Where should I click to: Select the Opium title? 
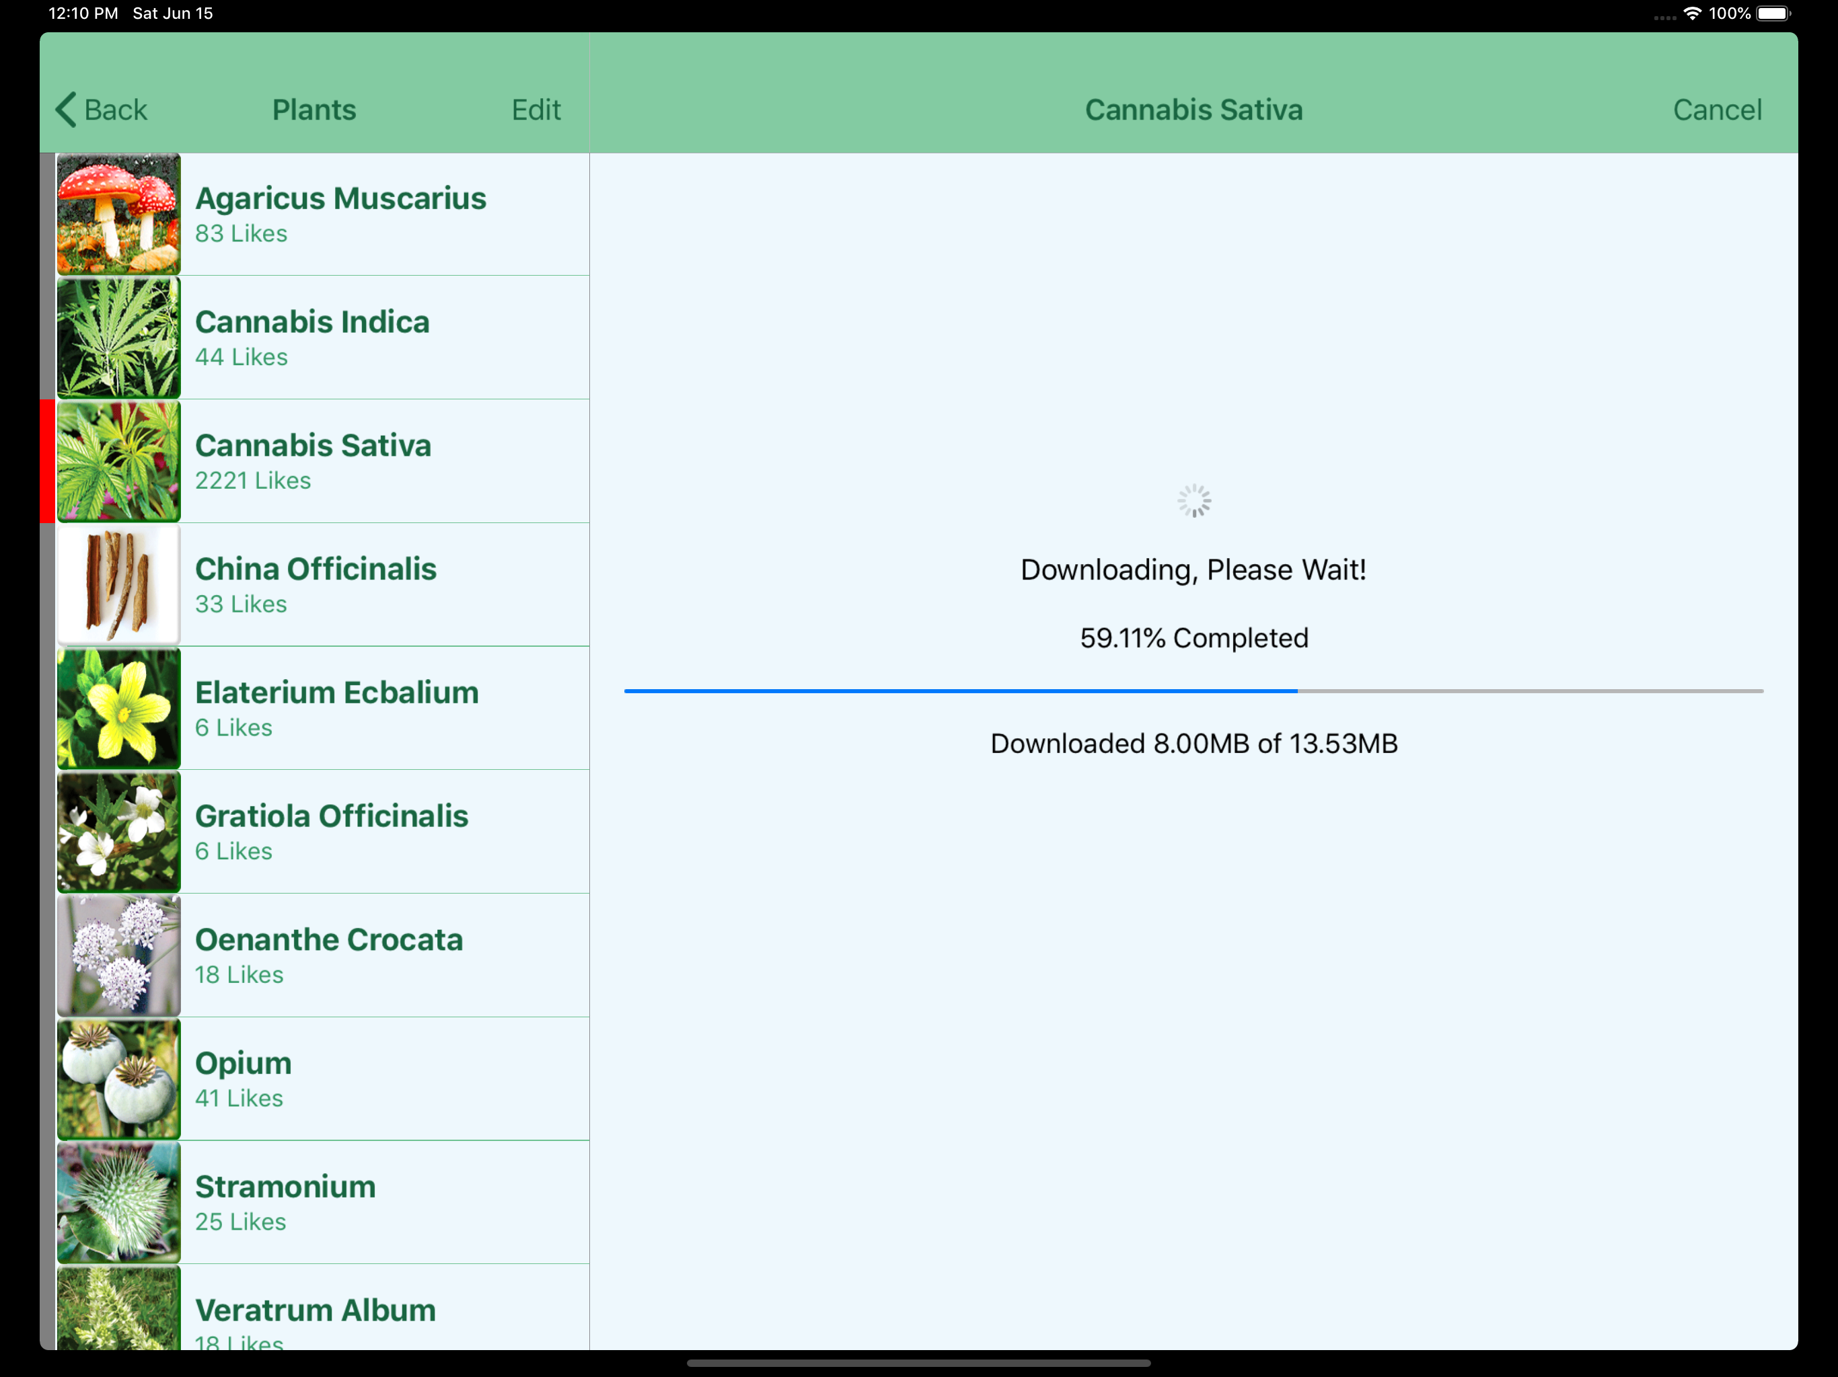[x=244, y=1064]
